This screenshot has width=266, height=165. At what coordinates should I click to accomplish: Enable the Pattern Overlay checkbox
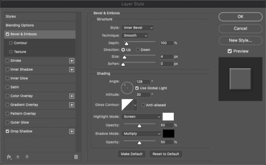pyautogui.click(x=8, y=114)
